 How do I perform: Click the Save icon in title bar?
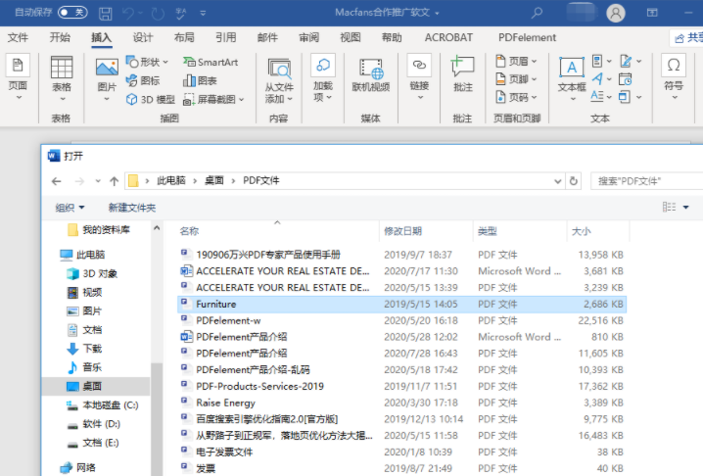coord(106,13)
